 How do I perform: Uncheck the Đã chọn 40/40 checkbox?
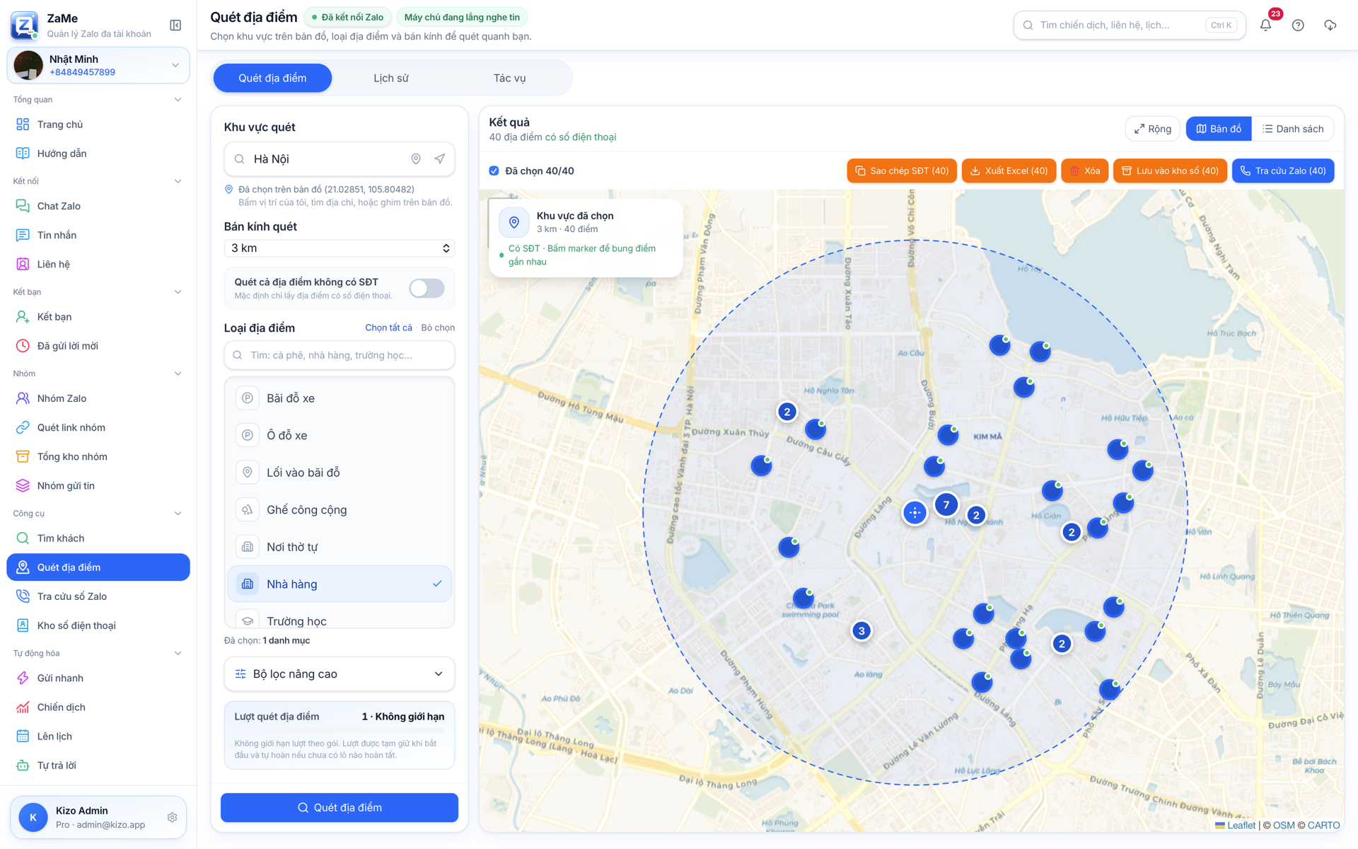click(x=494, y=171)
